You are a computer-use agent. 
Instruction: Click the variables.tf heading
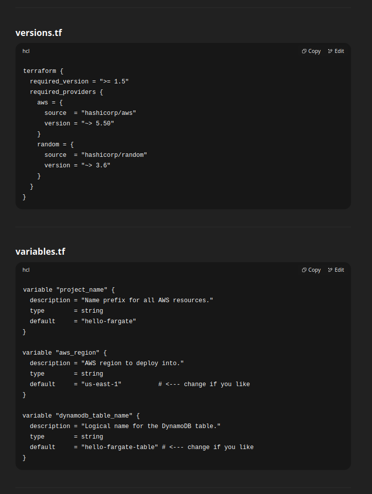(x=40, y=251)
